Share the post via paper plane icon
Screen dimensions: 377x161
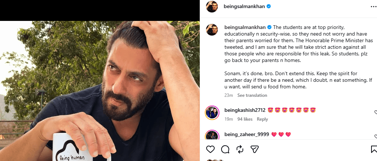click(254, 150)
